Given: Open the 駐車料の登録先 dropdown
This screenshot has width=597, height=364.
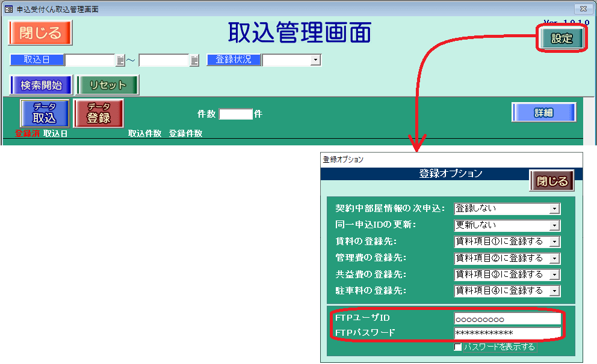Looking at the screenshot, I should 554,291.
